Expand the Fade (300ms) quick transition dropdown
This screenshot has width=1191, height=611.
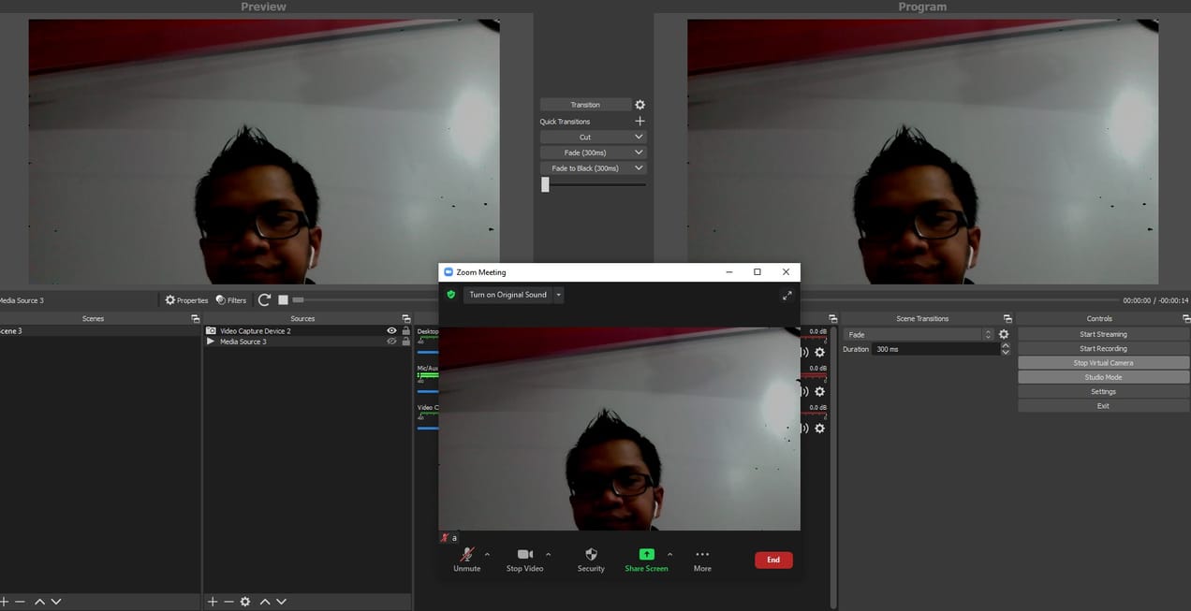pos(639,152)
